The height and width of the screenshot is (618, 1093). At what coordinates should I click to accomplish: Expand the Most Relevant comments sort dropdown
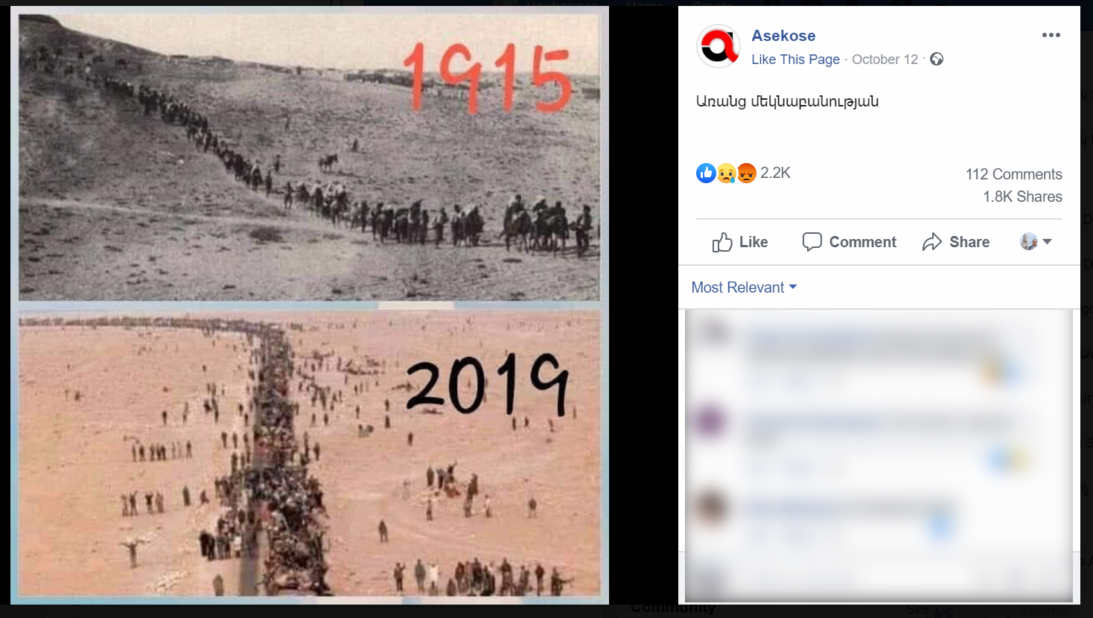744,287
